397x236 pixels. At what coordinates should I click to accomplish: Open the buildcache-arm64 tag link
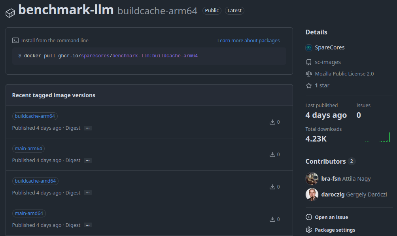(x=35, y=116)
